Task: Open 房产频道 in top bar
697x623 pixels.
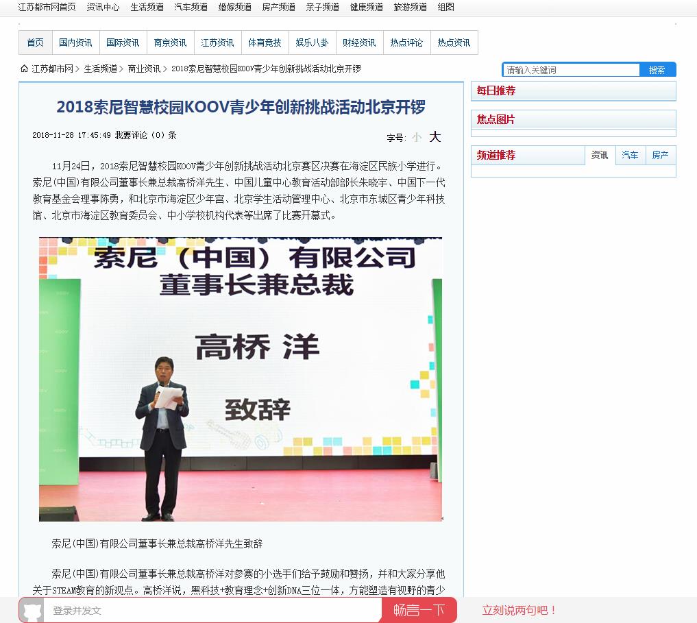Action: point(279,7)
